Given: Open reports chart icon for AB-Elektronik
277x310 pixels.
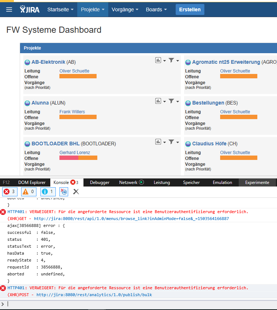Looking at the screenshot, I should [x=158, y=60].
